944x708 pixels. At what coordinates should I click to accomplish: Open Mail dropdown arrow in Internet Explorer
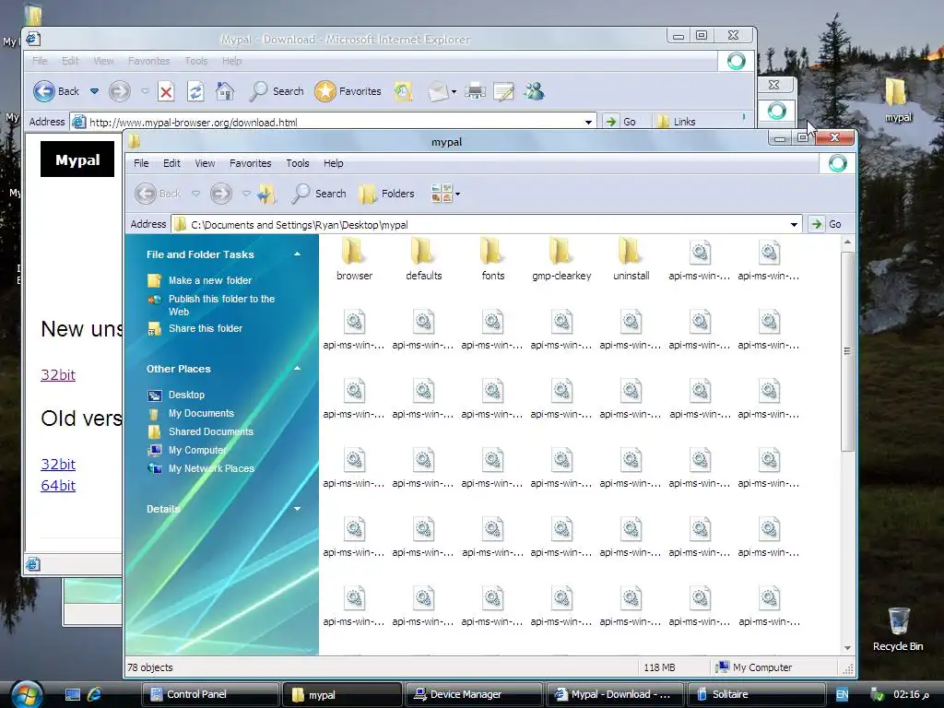(x=454, y=92)
